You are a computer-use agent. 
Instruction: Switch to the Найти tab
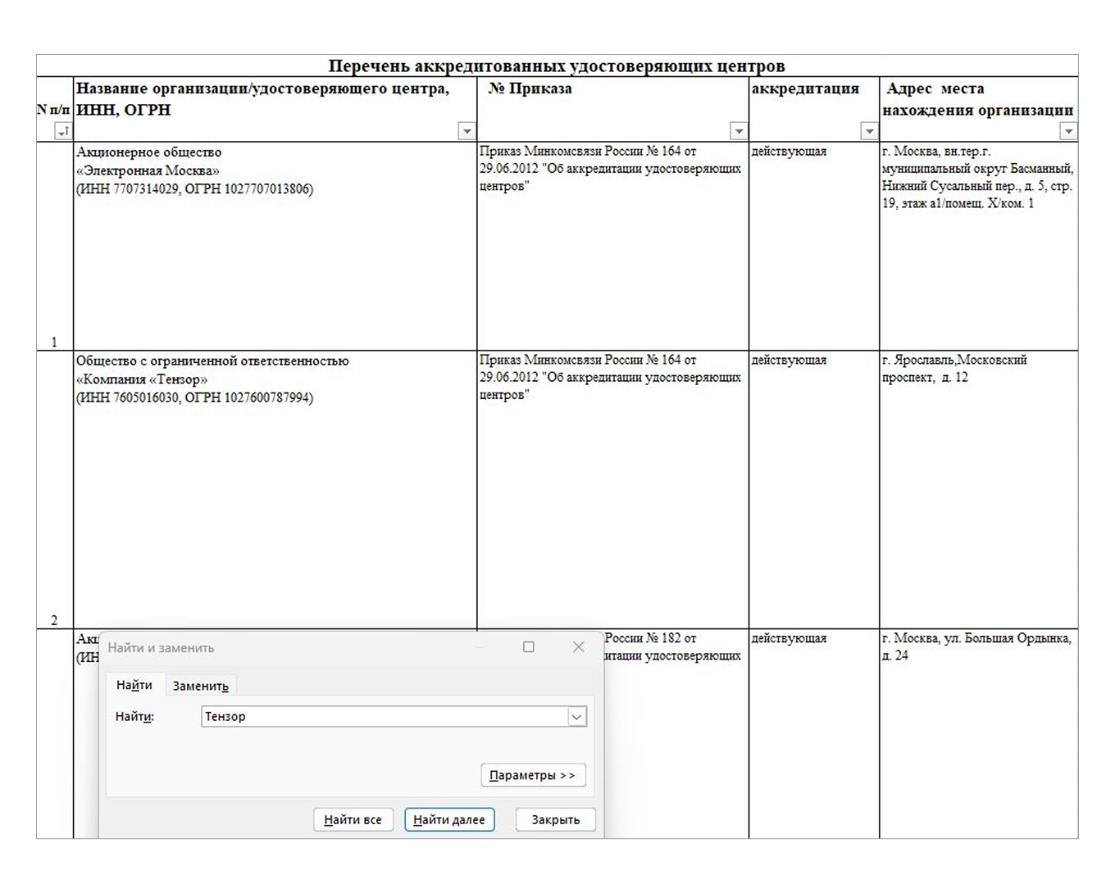point(134,685)
